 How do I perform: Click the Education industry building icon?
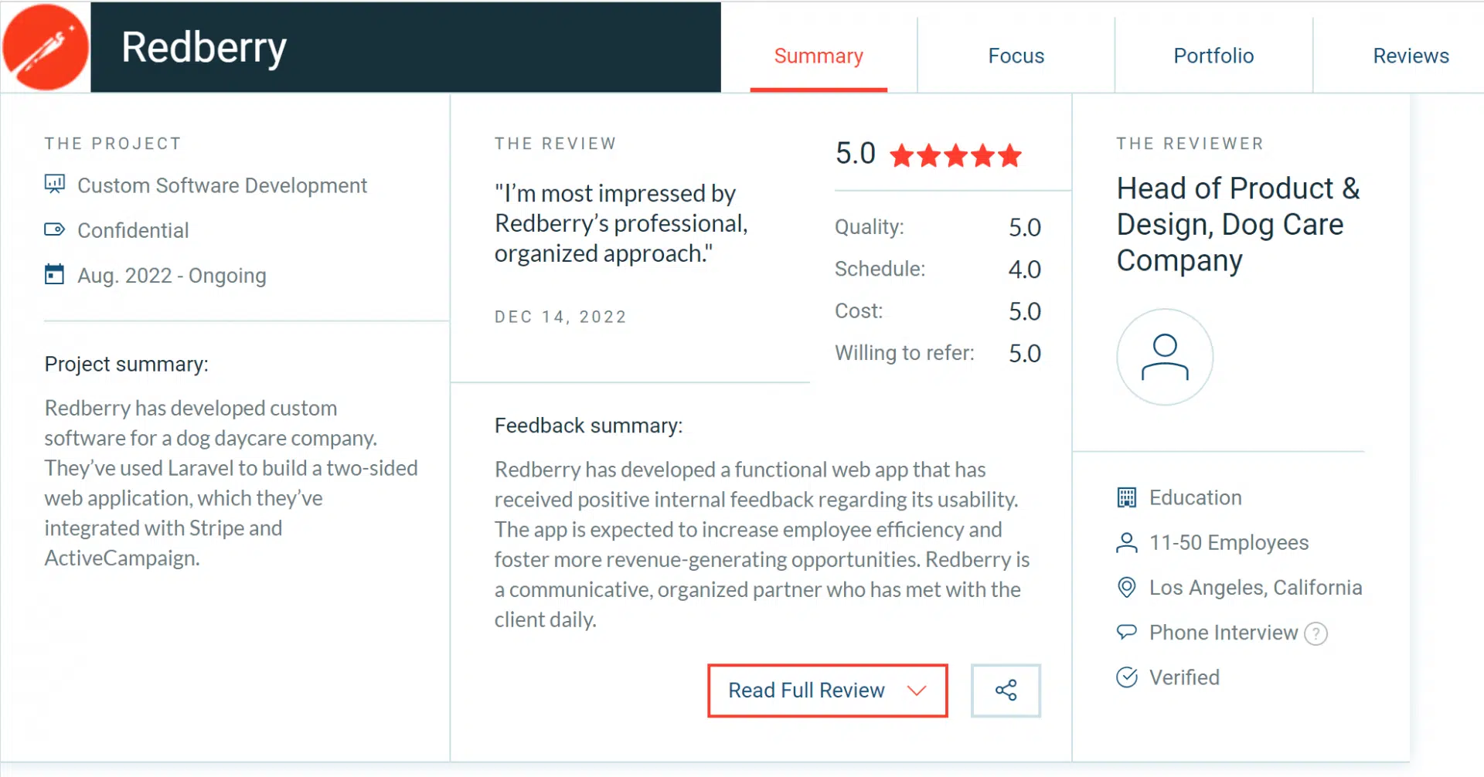(1128, 497)
